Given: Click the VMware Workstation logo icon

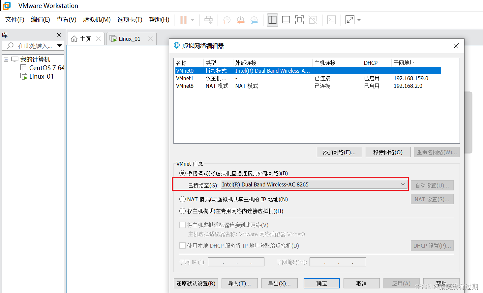Looking at the screenshot, I should (x=7, y=6).
